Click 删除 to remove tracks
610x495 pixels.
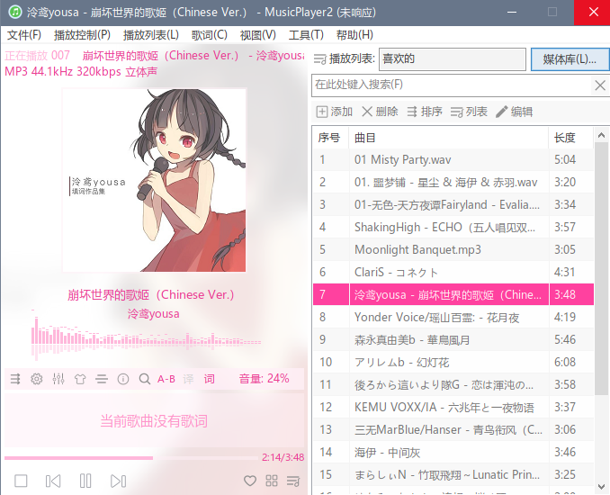coord(380,112)
